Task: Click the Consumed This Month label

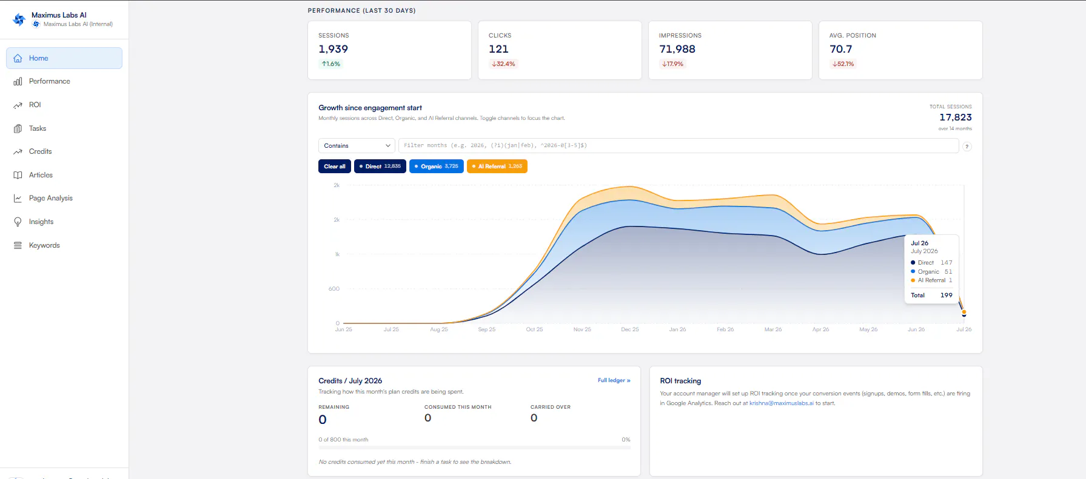Action: pos(458,407)
